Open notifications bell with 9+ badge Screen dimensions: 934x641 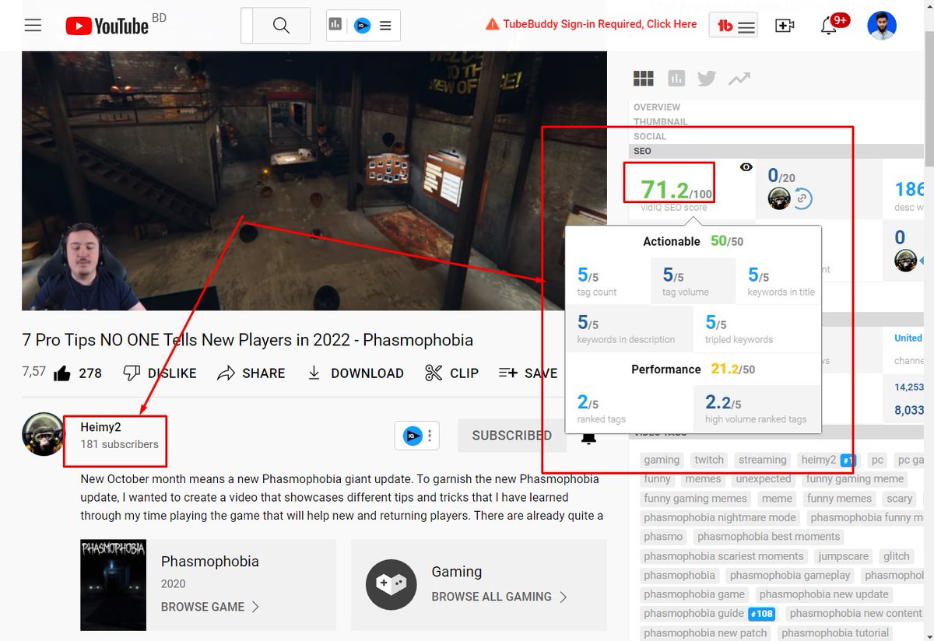click(830, 26)
